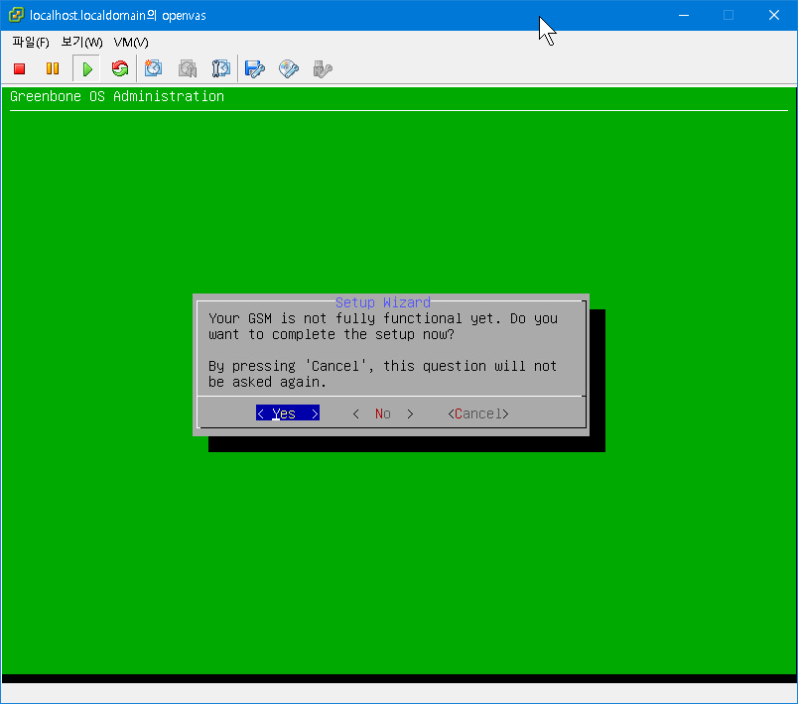Take a snapshot using the clock icon
798x704 pixels.
[153, 68]
